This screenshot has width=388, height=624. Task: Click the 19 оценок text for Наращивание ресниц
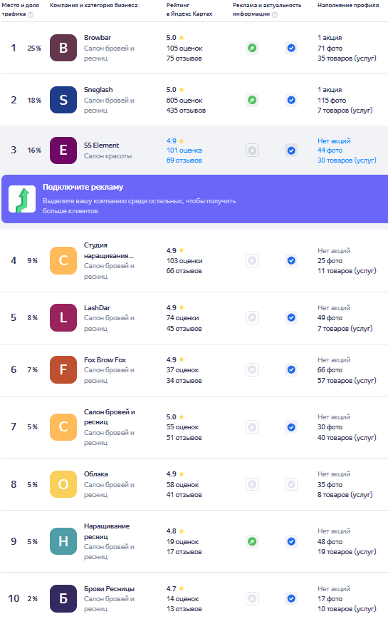pos(183,541)
